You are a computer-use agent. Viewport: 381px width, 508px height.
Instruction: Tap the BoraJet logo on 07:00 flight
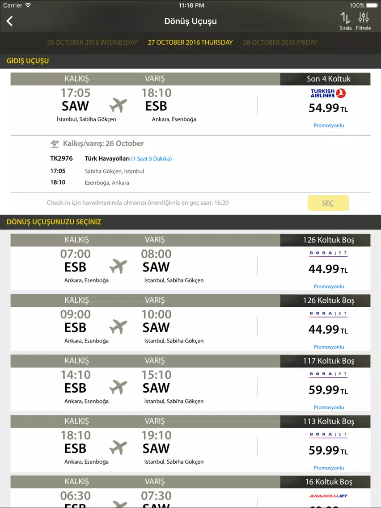click(x=328, y=254)
